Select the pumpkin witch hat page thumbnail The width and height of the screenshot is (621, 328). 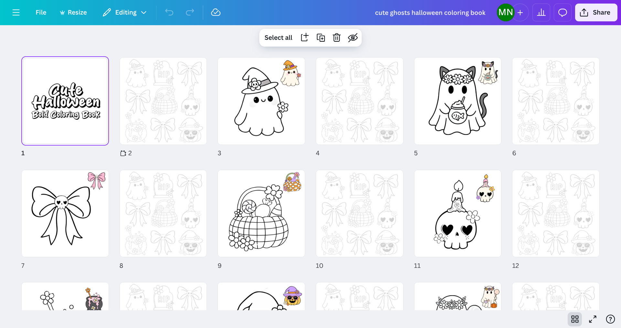261,296
